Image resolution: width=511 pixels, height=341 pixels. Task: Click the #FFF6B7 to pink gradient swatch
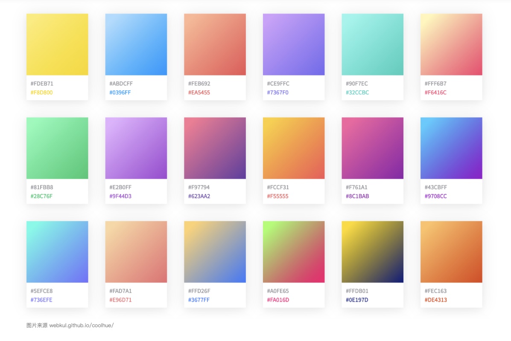pos(451,44)
